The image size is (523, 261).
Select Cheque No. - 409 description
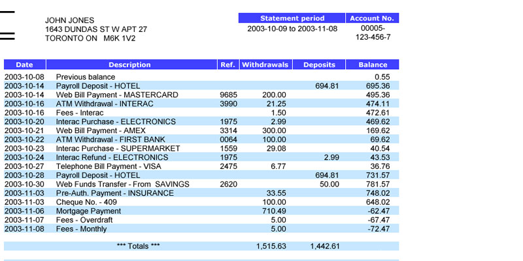[x=86, y=202]
